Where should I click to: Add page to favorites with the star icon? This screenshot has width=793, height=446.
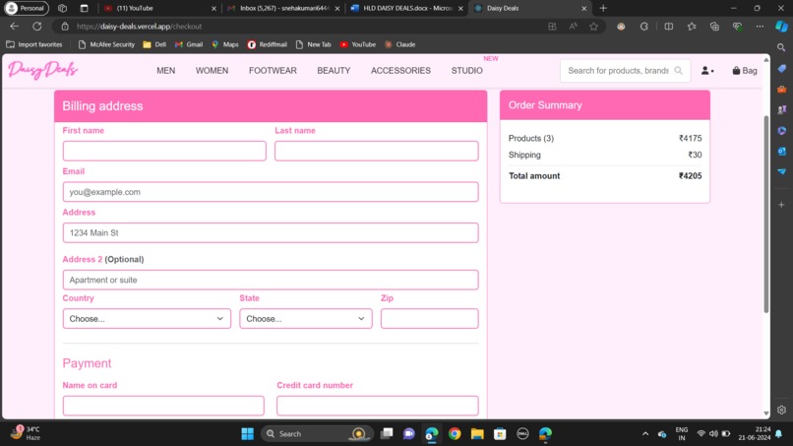click(593, 27)
